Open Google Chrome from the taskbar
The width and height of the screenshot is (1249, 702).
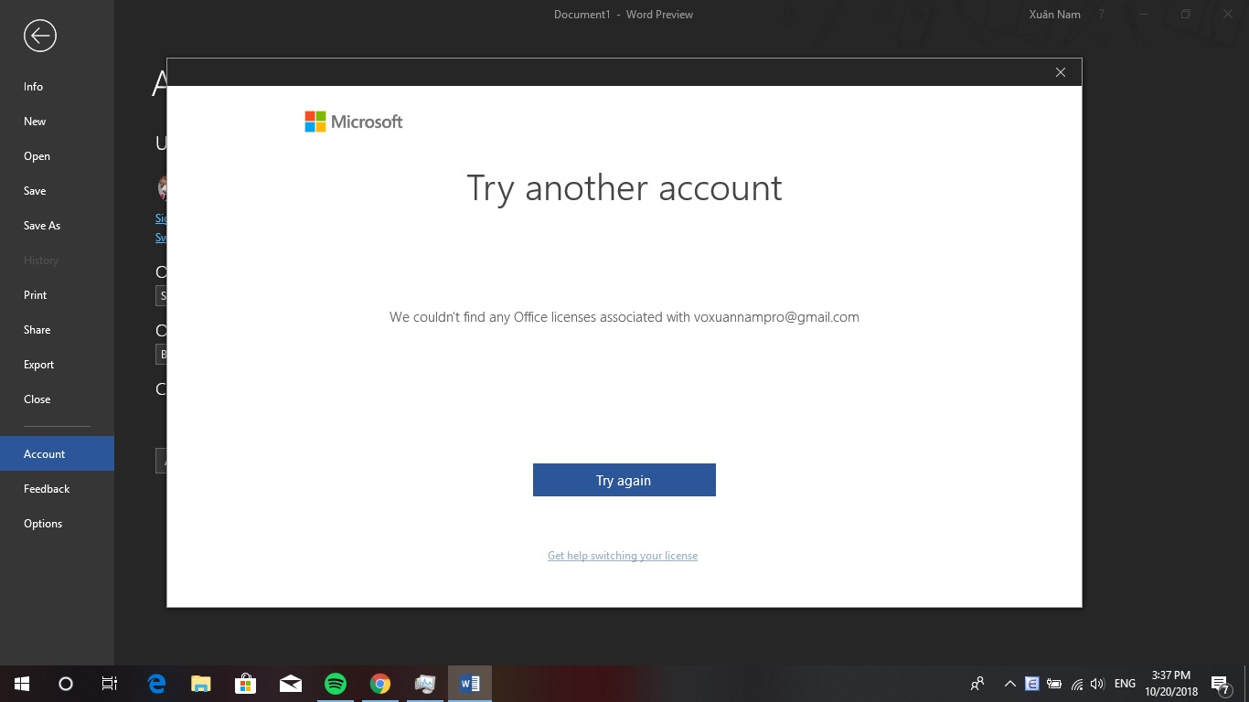(380, 684)
